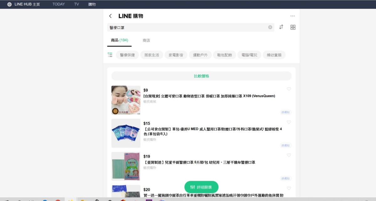Screen dimensions: 376x201
Task: Click the LINE 購物 logo
Action: (131, 16)
